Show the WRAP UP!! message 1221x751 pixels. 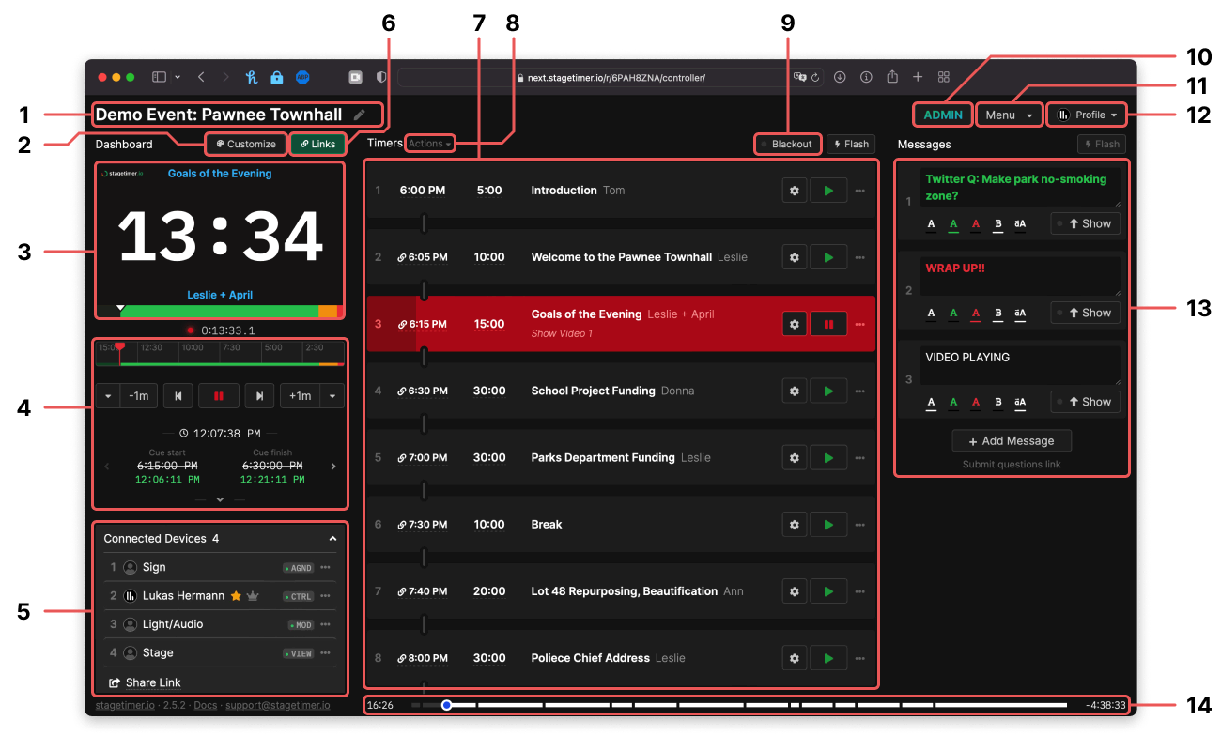click(x=1085, y=313)
